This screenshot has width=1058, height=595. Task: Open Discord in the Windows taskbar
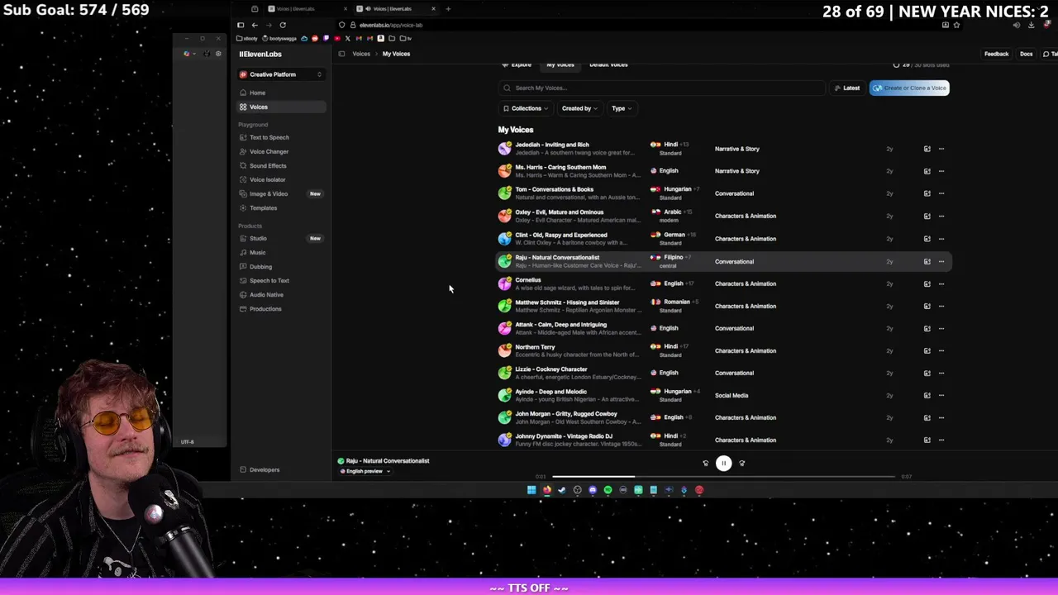593,490
